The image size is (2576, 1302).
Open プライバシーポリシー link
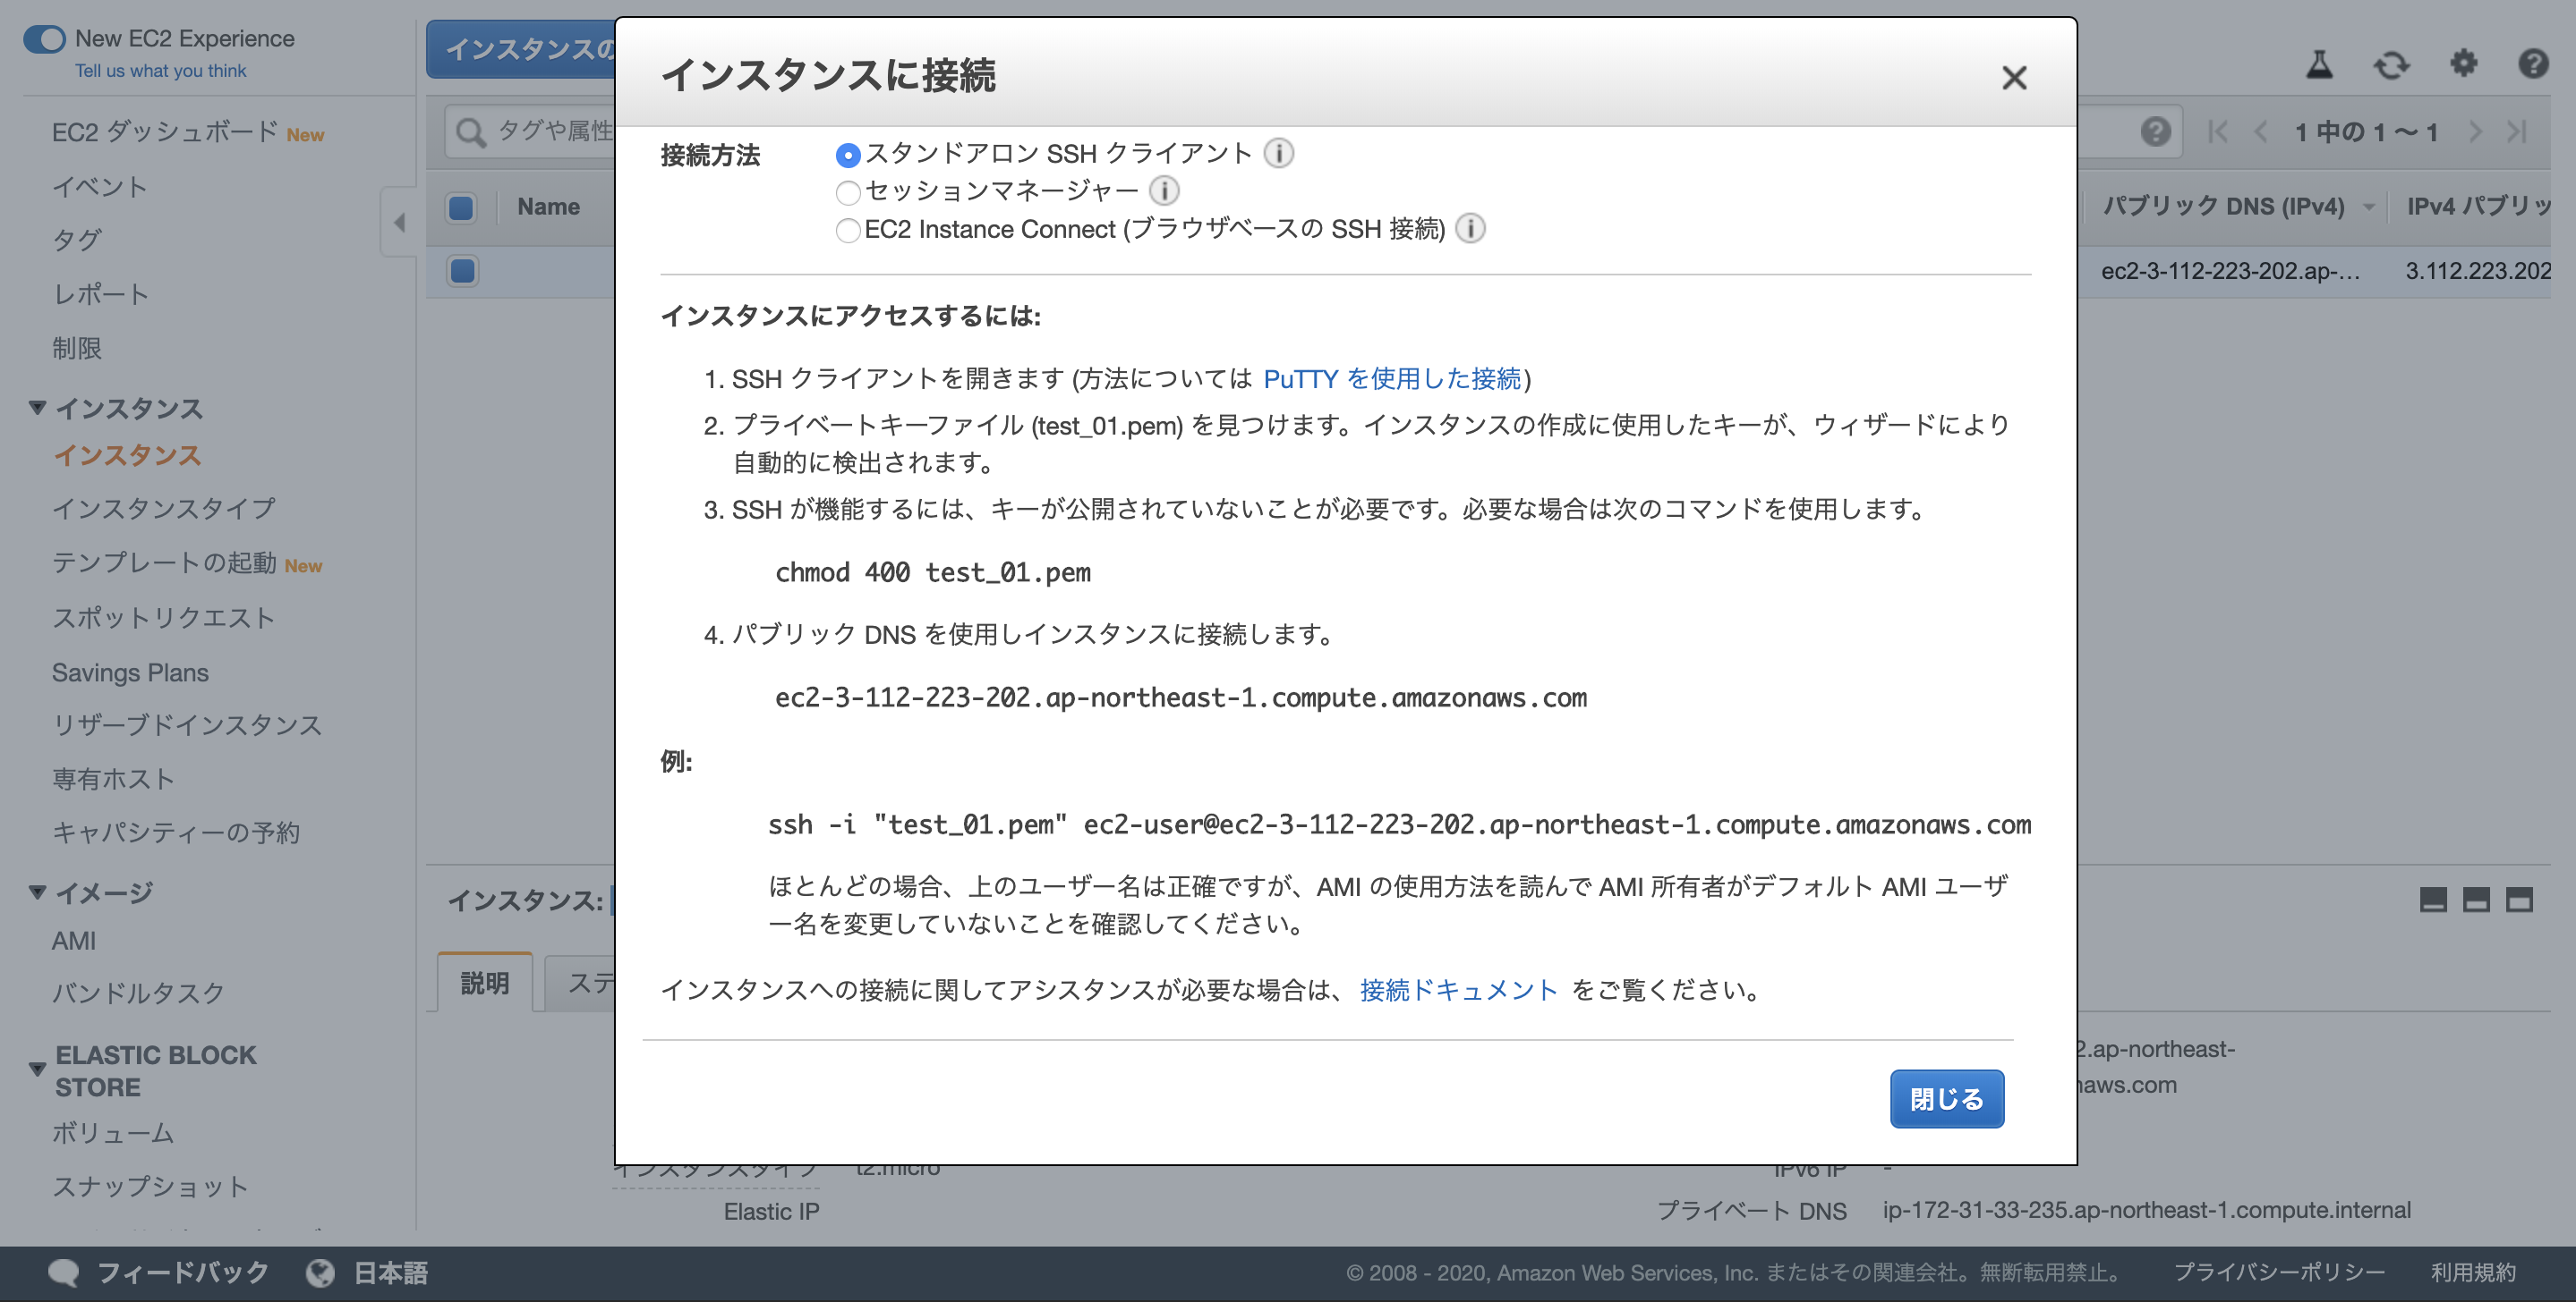click(2279, 1272)
